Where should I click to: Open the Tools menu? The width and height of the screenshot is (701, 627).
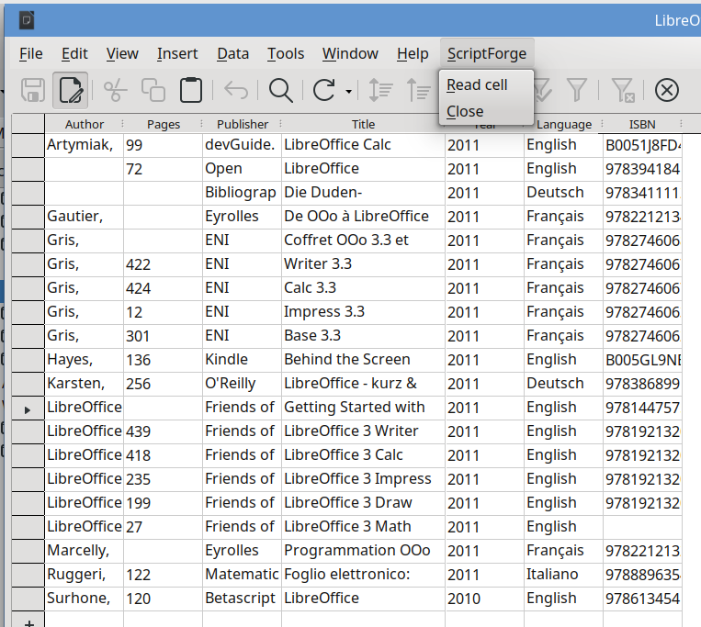pyautogui.click(x=286, y=53)
